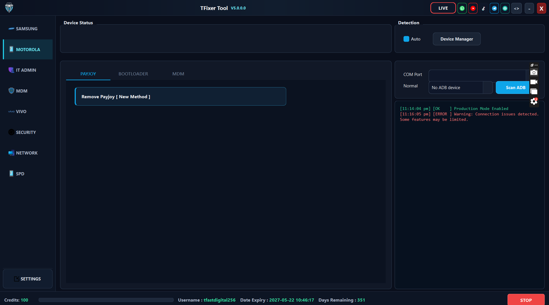Start recording with the video camera icon
Screen dimensions: 549x305
coord(534,82)
